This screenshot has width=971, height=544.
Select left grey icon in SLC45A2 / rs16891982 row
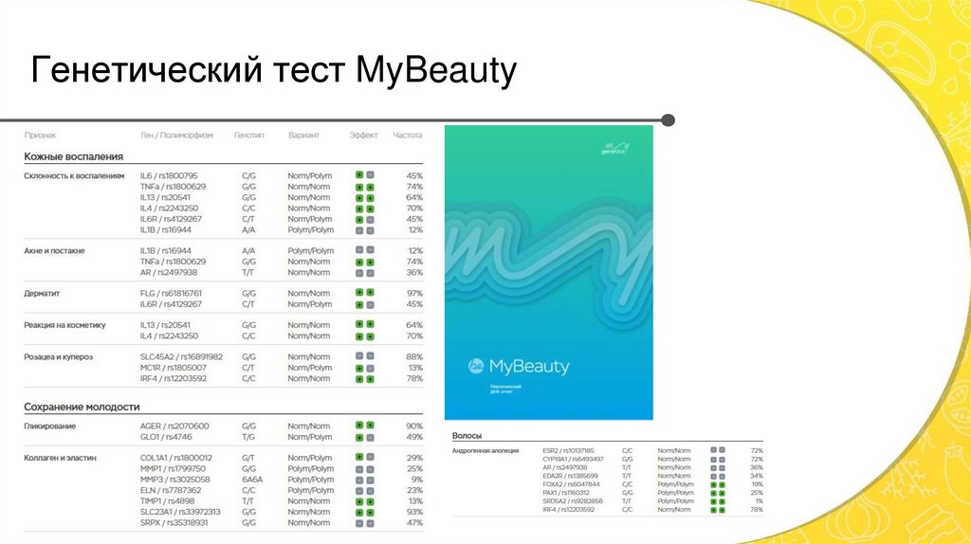[x=359, y=356]
